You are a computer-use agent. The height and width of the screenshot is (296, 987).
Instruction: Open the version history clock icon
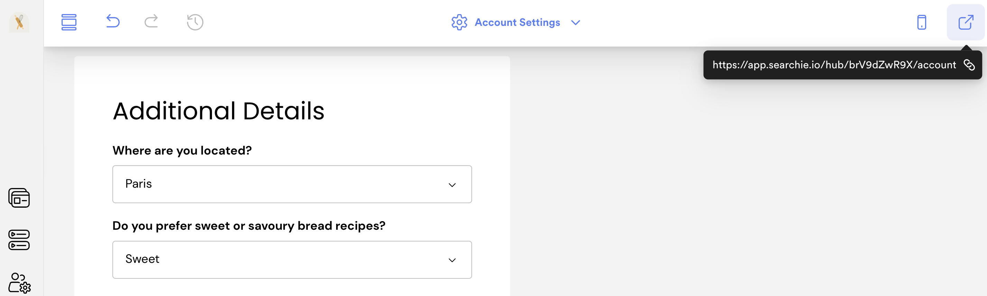point(195,22)
